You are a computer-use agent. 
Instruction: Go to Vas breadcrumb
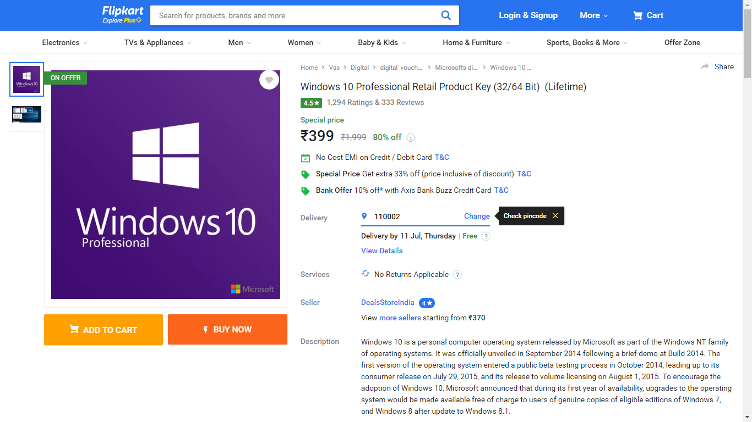tap(334, 68)
